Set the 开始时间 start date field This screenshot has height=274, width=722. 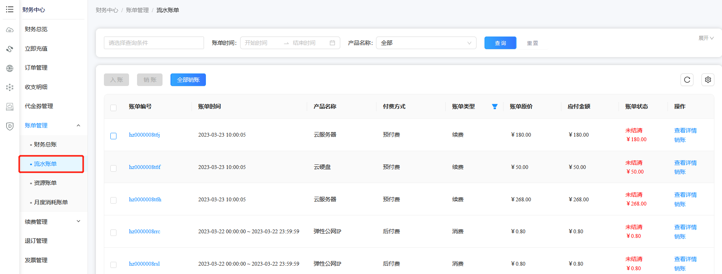click(x=261, y=43)
